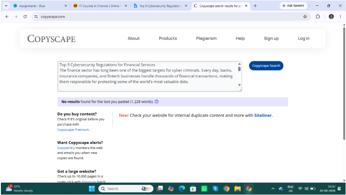Close the Copyscape search results tab
The image size is (346, 195).
coord(246,6)
